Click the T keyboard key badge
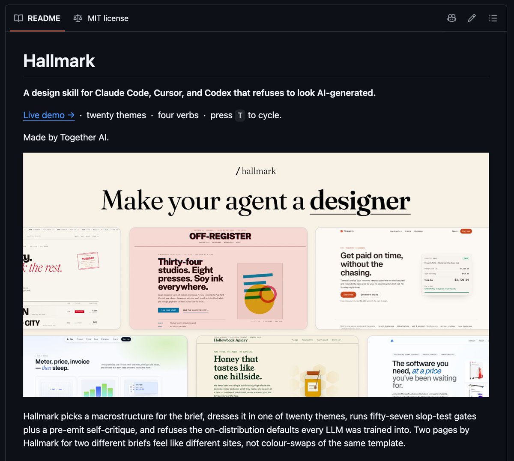Image resolution: width=514 pixels, height=461 pixels. pos(240,116)
